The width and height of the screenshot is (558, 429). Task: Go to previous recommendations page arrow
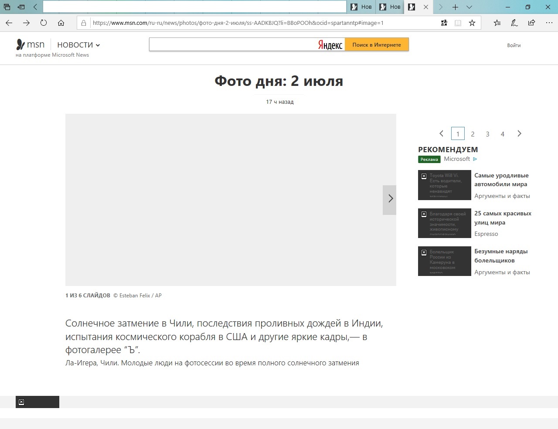click(441, 134)
